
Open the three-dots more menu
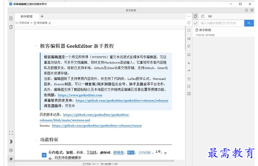coord(189,16)
